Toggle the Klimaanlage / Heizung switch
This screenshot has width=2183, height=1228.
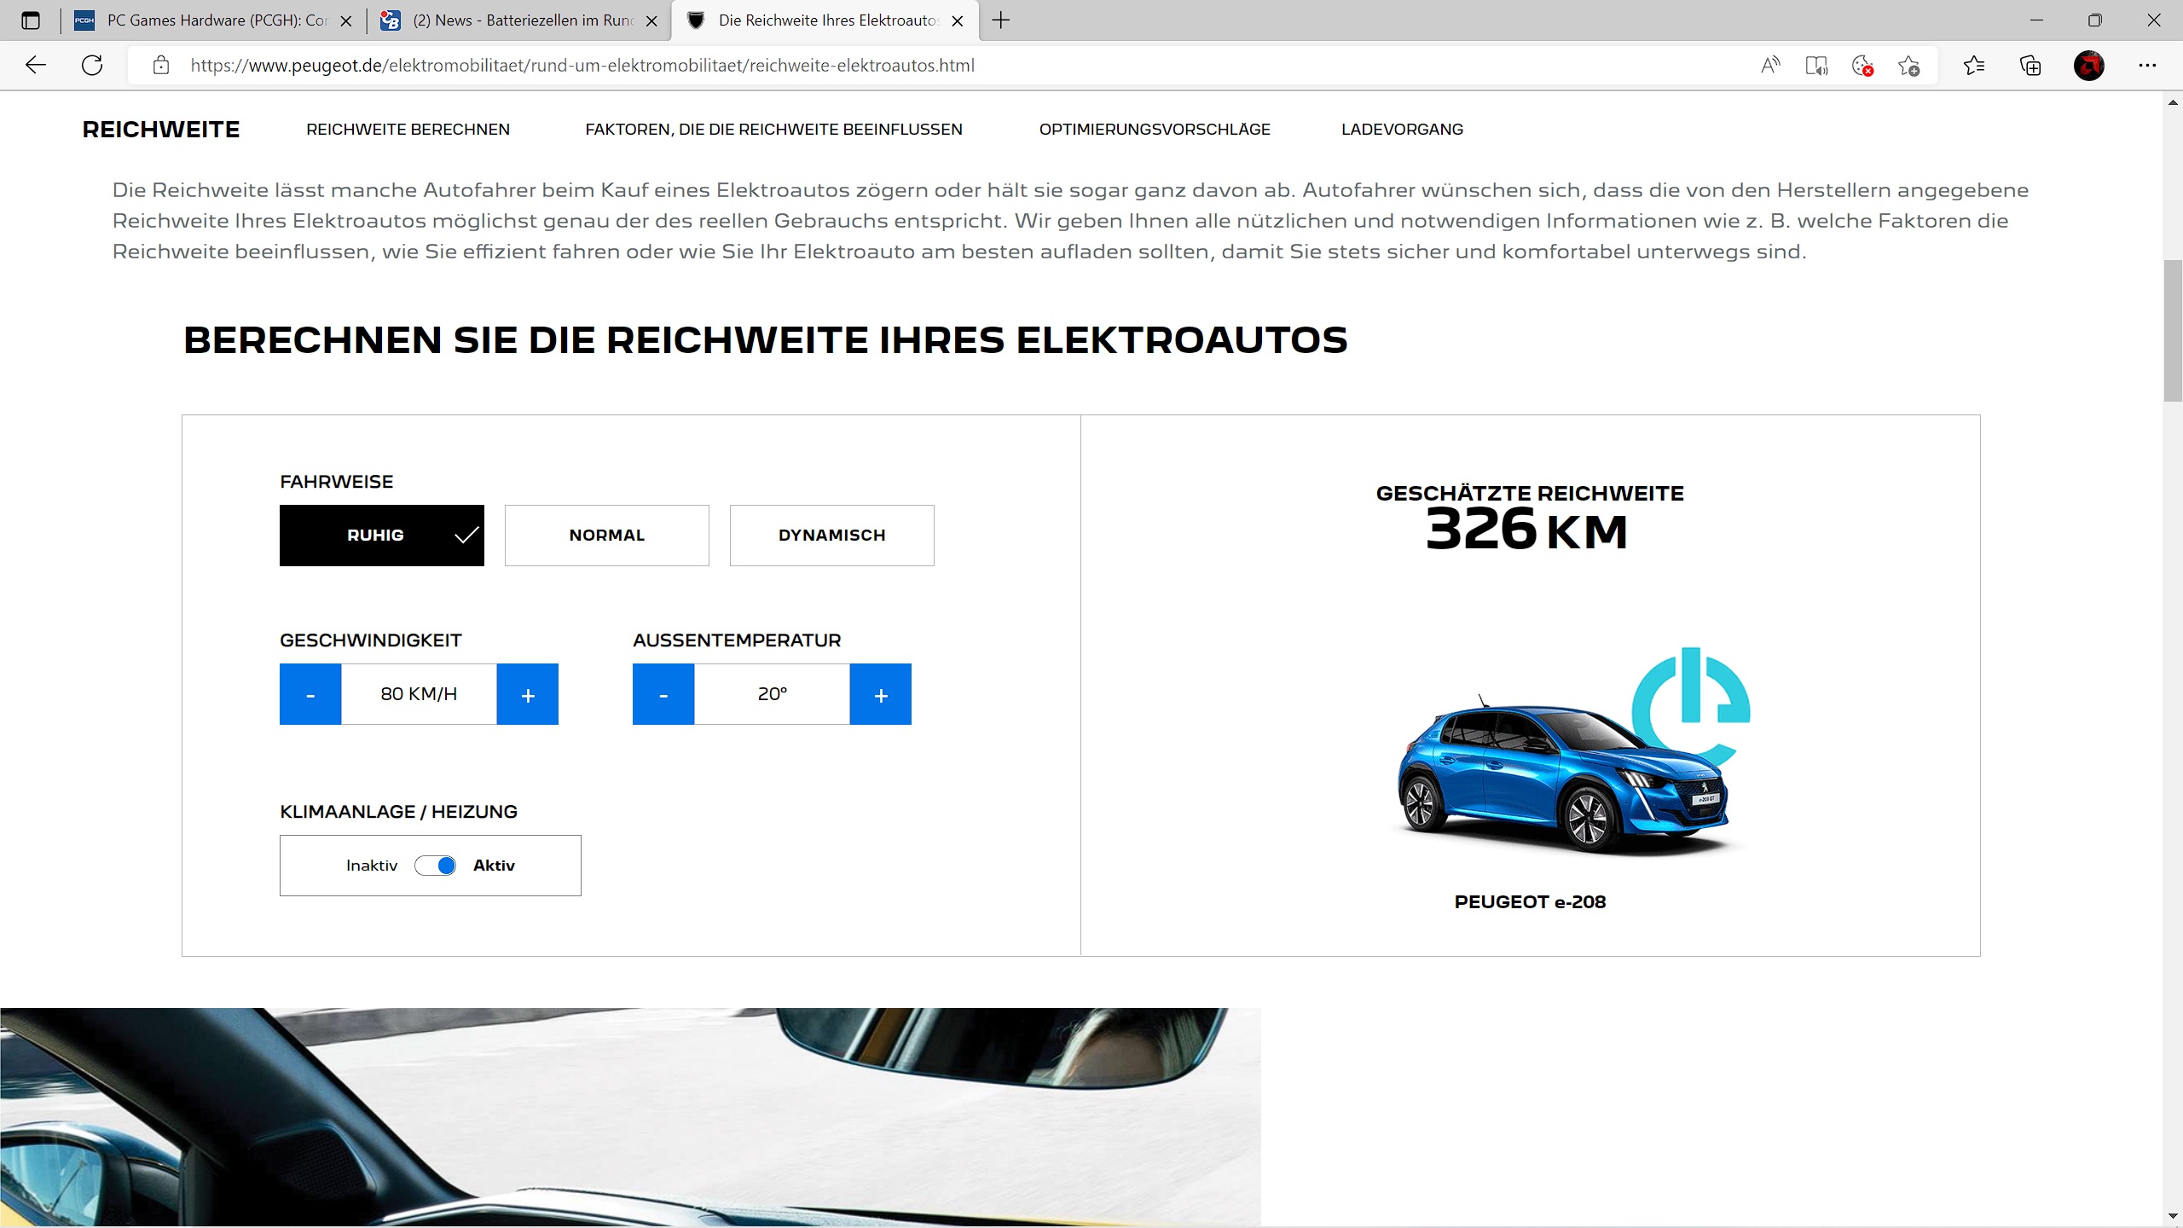tap(435, 866)
